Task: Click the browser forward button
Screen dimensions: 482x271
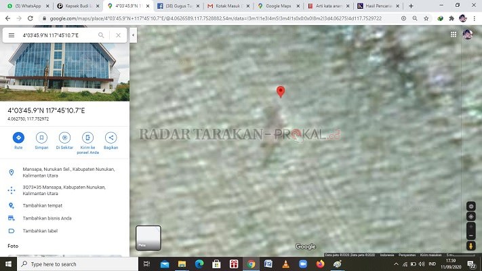Action: pyautogui.click(x=19, y=18)
